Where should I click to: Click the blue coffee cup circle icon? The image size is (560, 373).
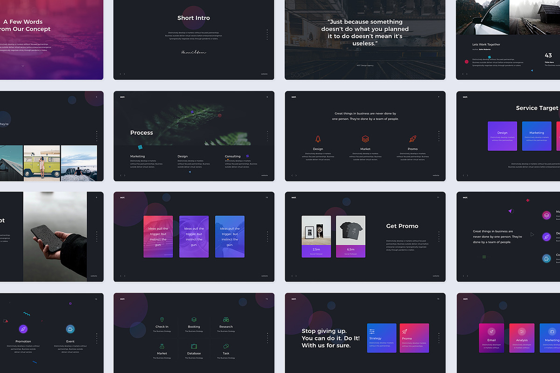click(546, 258)
